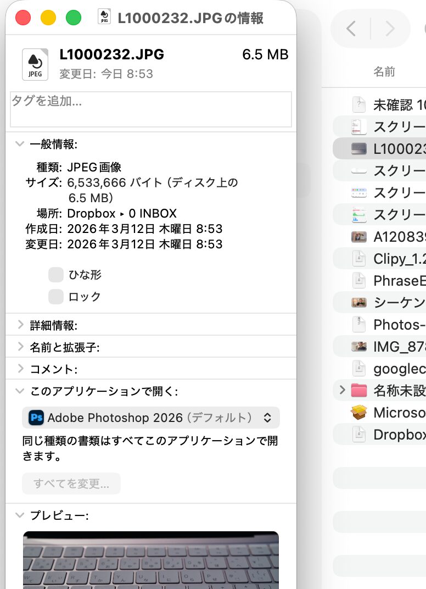Click the Photoshop icon in the app selector

click(x=36, y=418)
